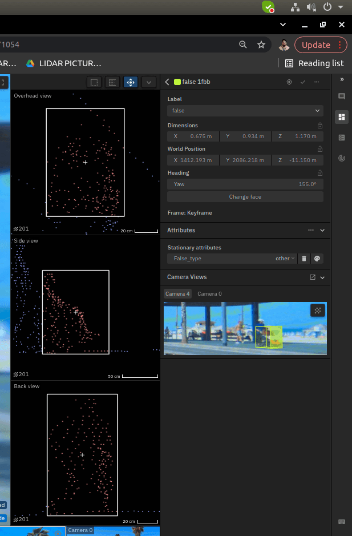Mark false 1fbb as verified with checkmark

(303, 82)
